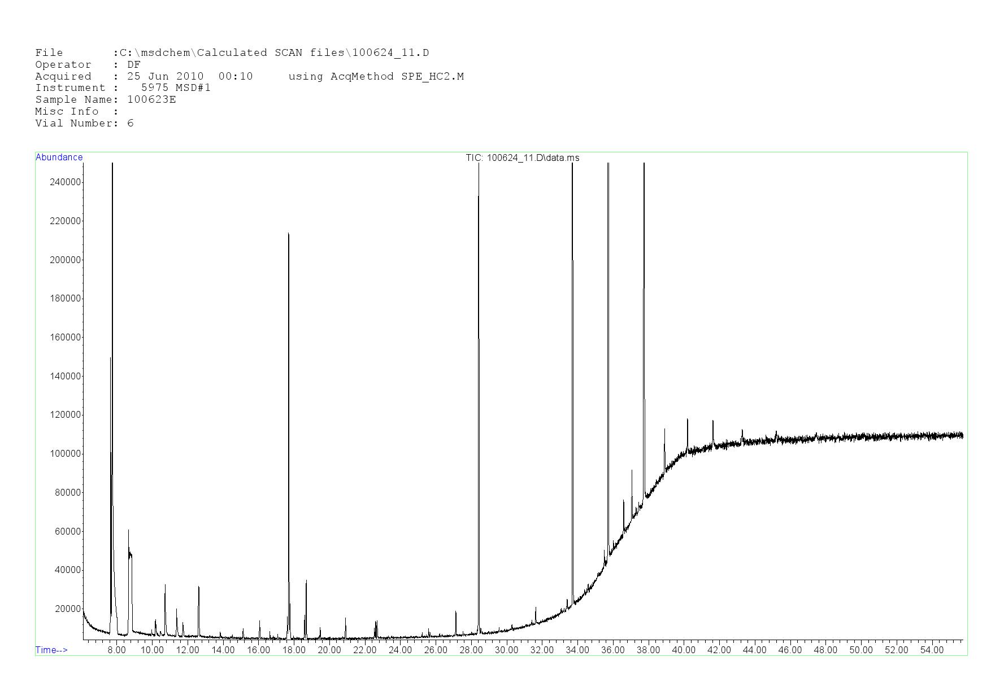Click the peak apex near 17.7 minutes
Screen dimensions: 991x700
pyautogui.click(x=289, y=234)
